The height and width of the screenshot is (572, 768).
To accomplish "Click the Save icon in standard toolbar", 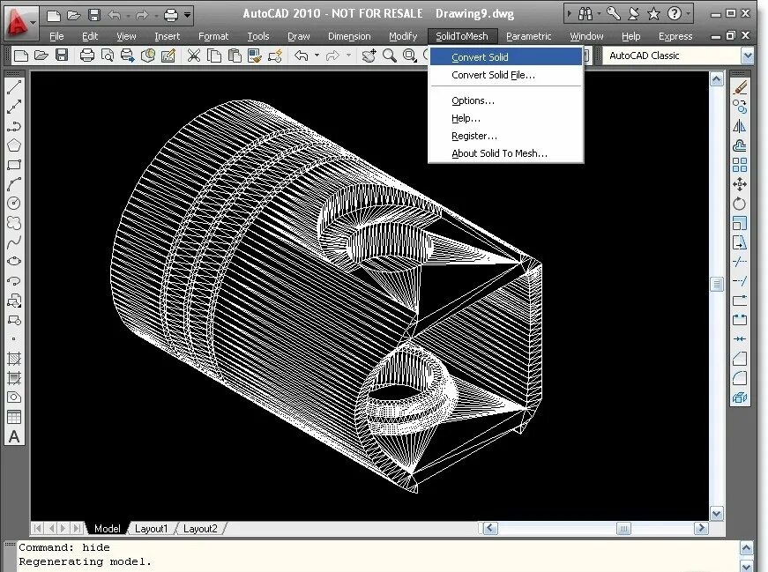I will [x=61, y=56].
